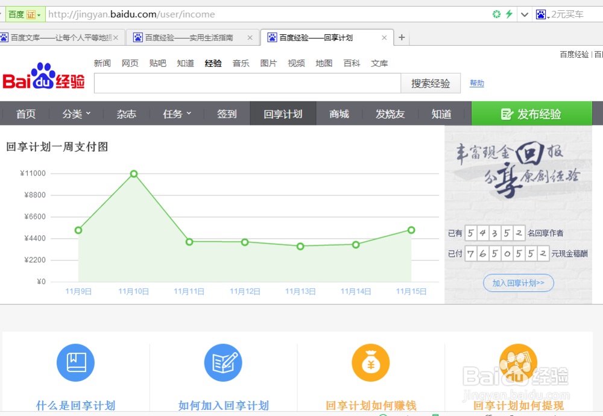Open the 首页 navigation item

point(26,114)
